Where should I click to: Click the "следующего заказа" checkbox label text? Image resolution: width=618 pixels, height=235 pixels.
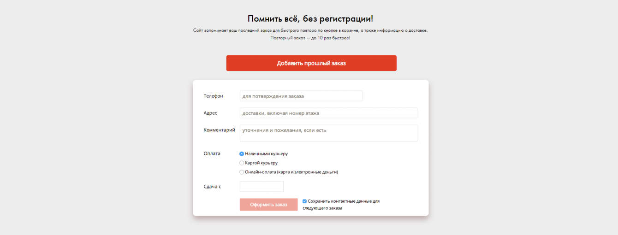tap(322, 208)
